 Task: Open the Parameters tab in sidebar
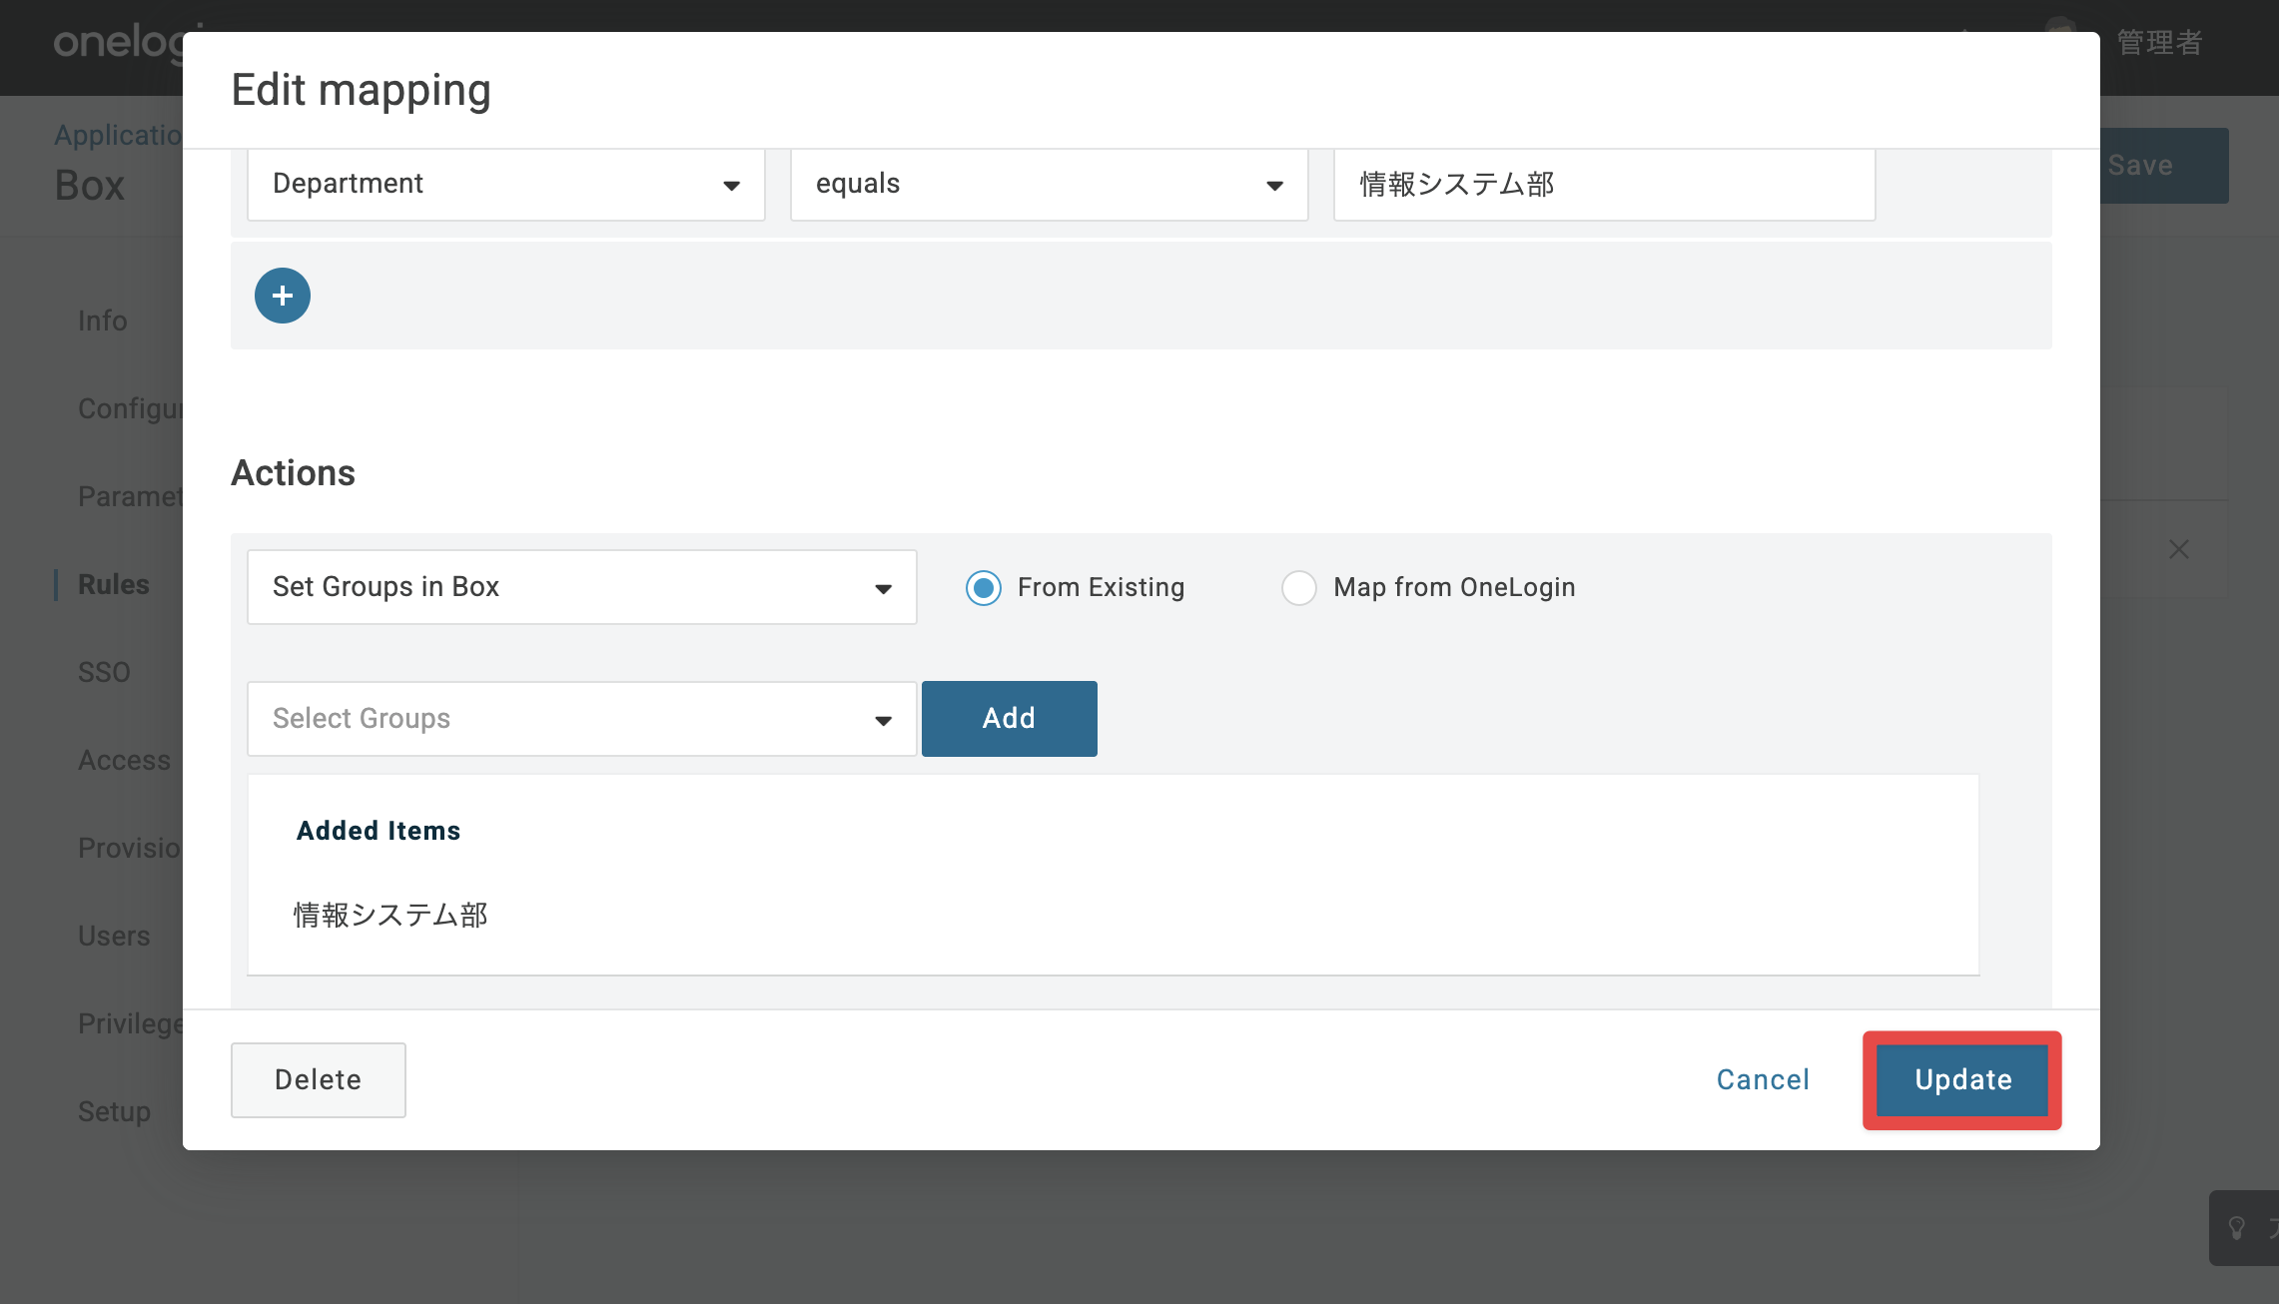(x=130, y=496)
